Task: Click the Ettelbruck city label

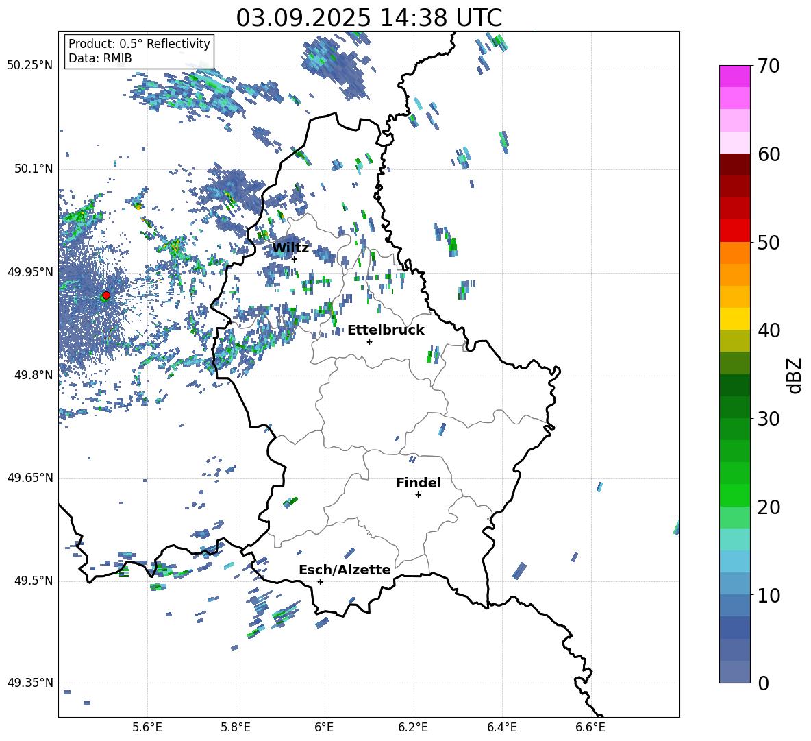Action: pos(386,330)
